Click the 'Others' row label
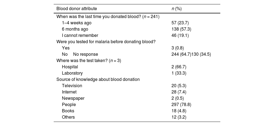This screenshot has width=274, height=126. (x=68, y=117)
